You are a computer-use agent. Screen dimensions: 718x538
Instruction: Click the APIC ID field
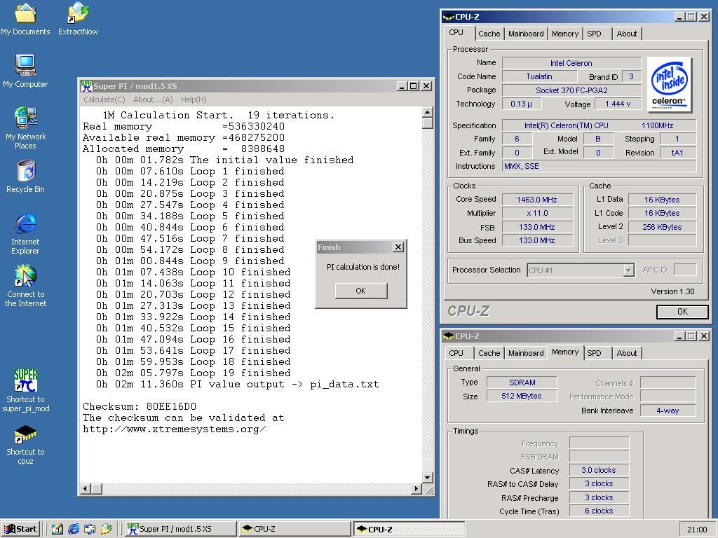pos(685,270)
